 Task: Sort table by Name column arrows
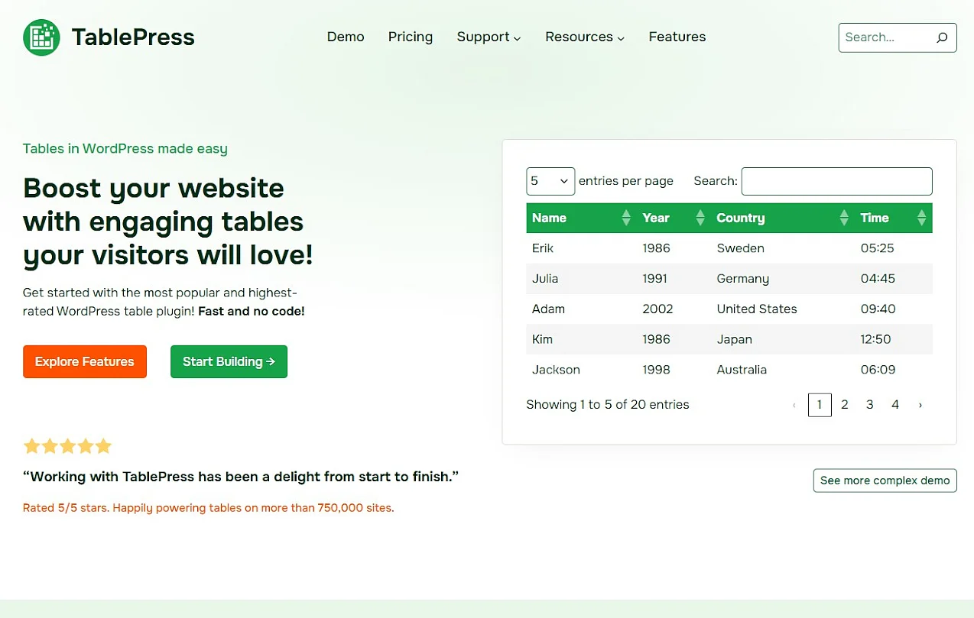pyautogui.click(x=626, y=218)
